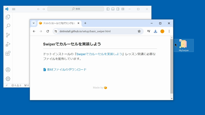Click the vertical scrollbar thumb in Chrome
This screenshot has height=115, width=205.
(x=172, y=66)
